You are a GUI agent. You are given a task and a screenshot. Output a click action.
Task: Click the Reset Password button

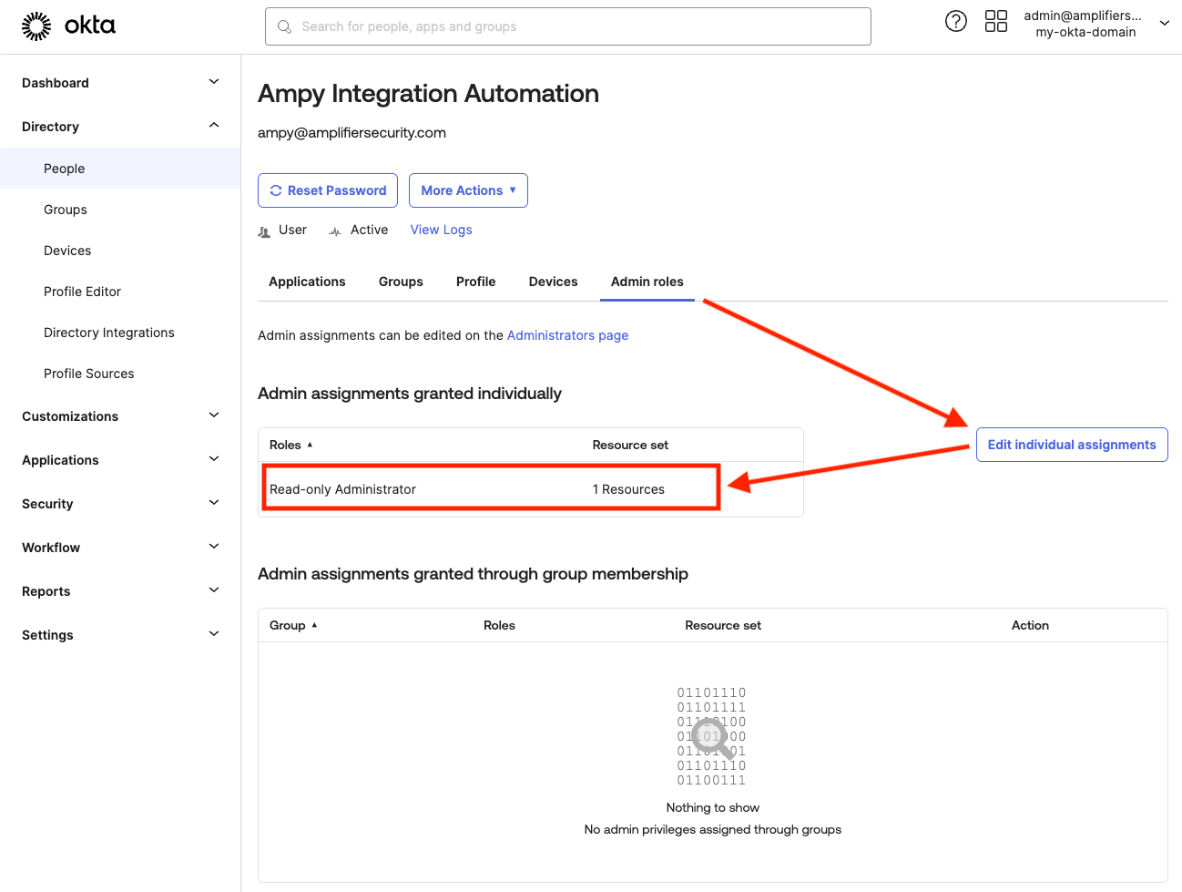click(x=328, y=190)
